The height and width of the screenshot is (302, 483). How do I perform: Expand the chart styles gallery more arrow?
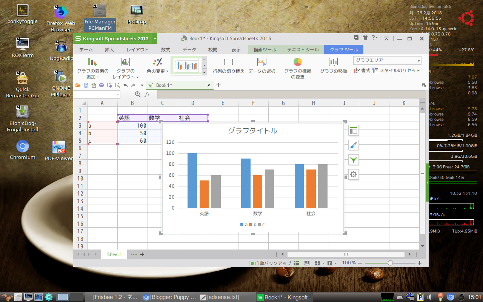[205, 72]
